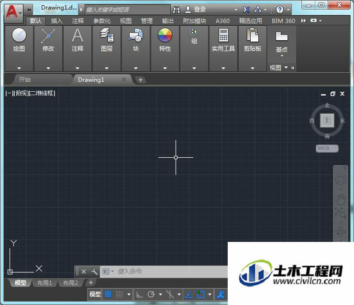This screenshot has width=354, height=305.
Task: Click the ribbon minimize toggle icon
Action: [313, 21]
